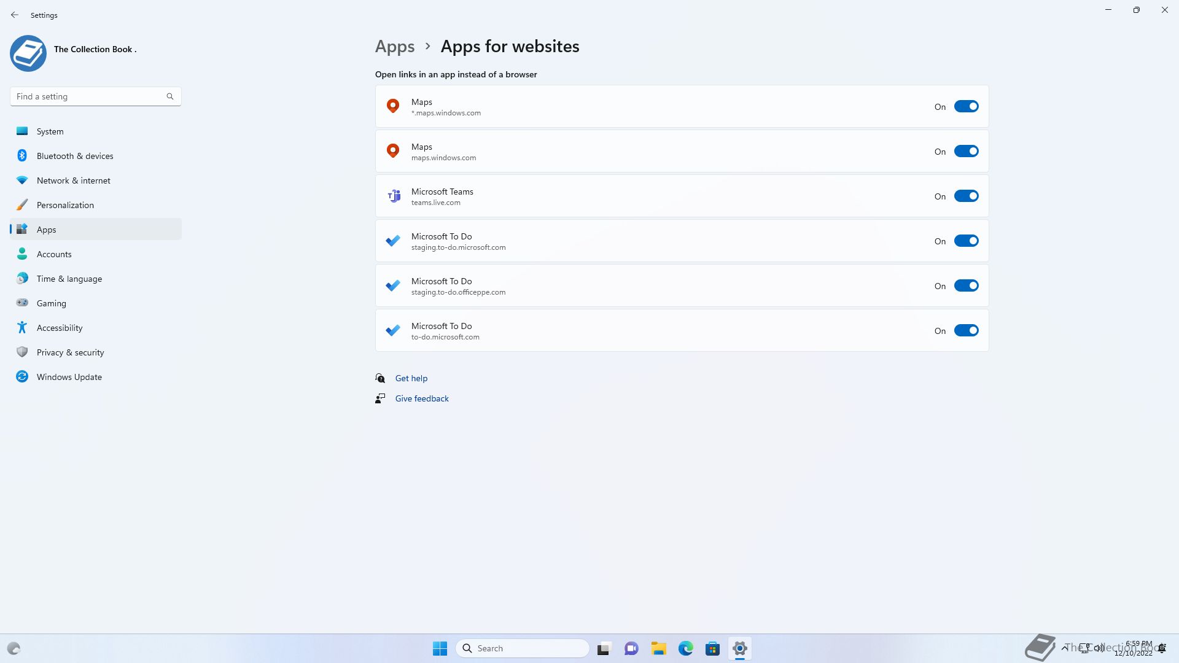
Task: Switch off staging.to-do.microsoft.com toggle
Action: point(966,241)
